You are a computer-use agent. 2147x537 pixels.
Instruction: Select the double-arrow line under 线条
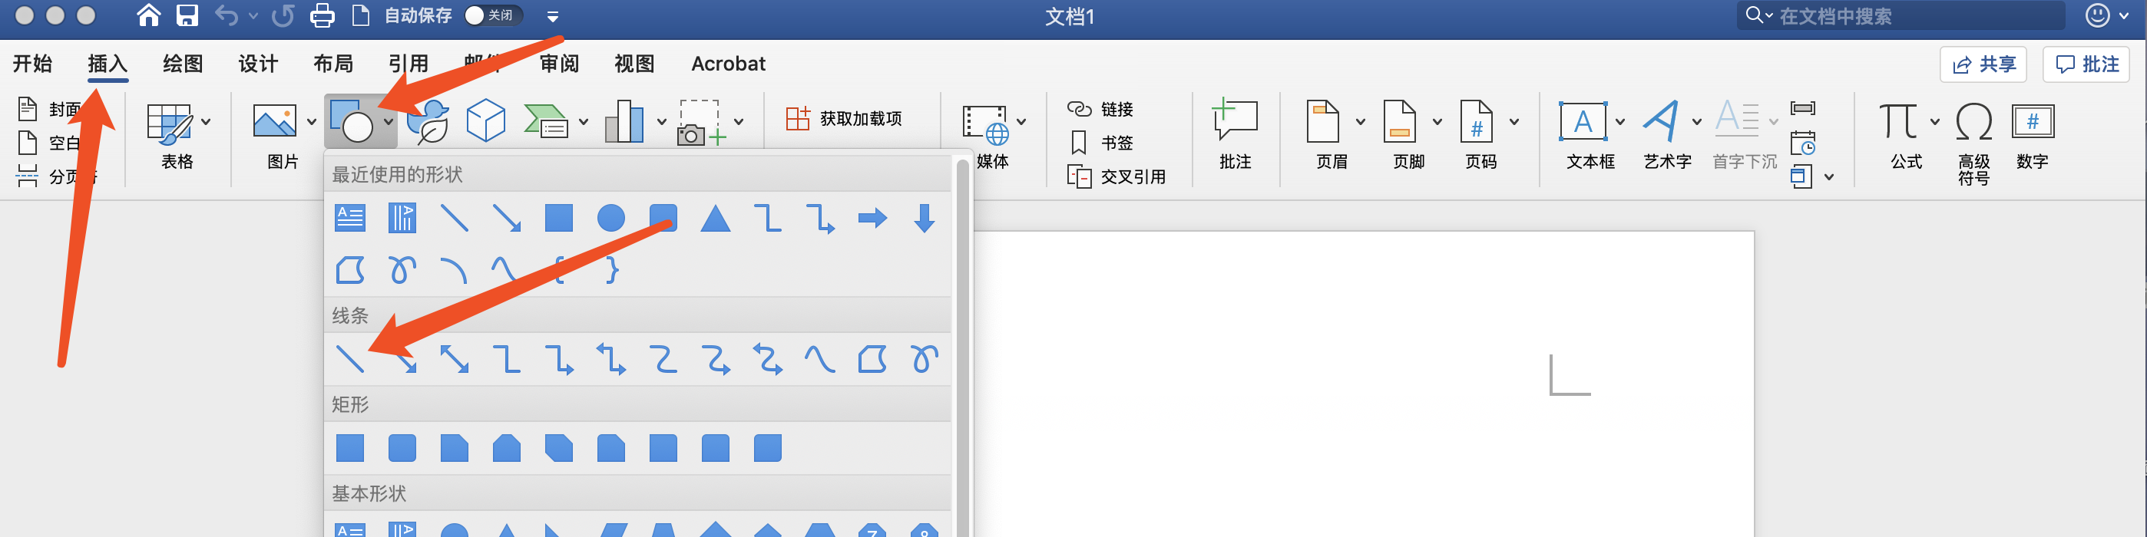pos(455,359)
